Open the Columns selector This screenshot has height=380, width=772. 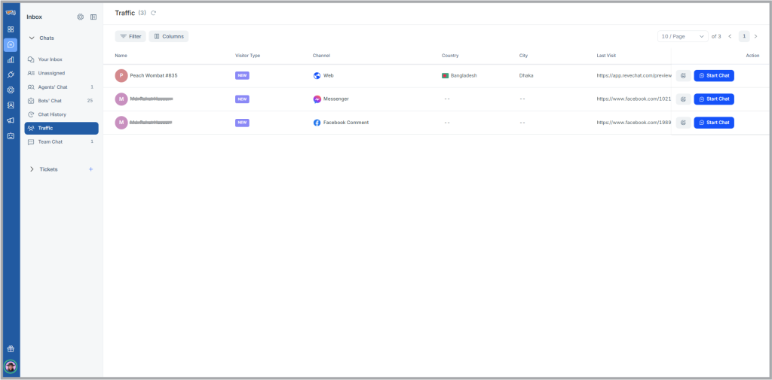tap(169, 36)
